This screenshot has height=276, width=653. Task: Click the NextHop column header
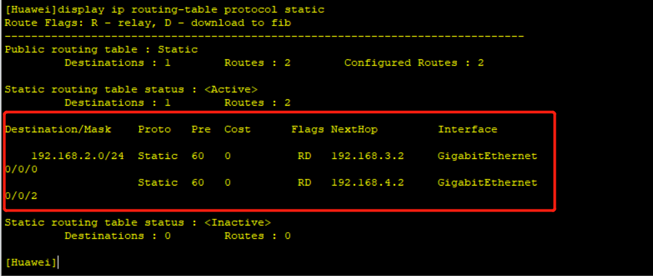[354, 129]
